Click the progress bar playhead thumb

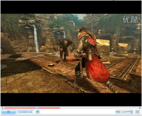(x=37, y=108)
